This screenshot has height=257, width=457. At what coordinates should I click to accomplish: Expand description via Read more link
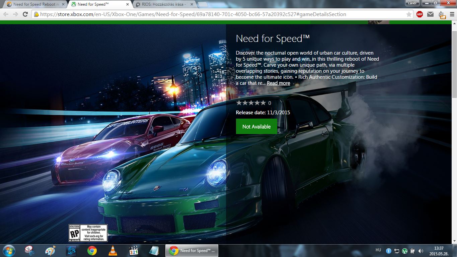(279, 83)
